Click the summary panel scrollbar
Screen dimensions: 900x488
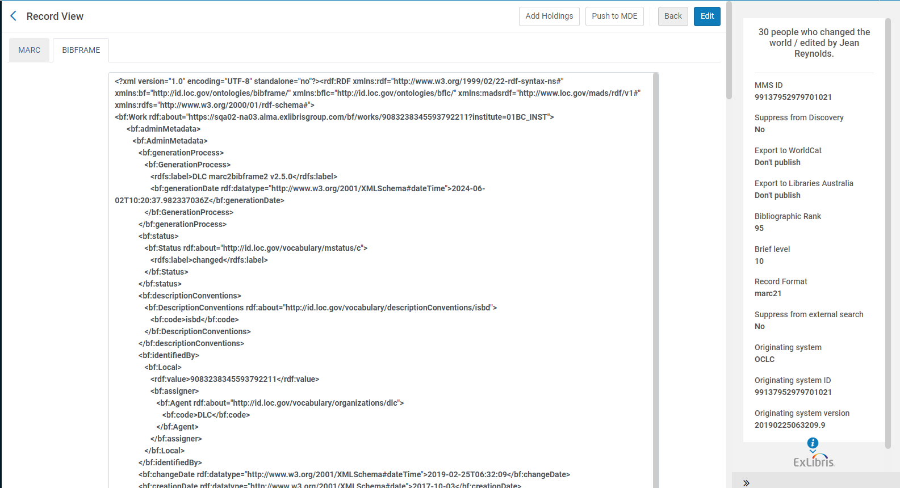tap(888, 227)
